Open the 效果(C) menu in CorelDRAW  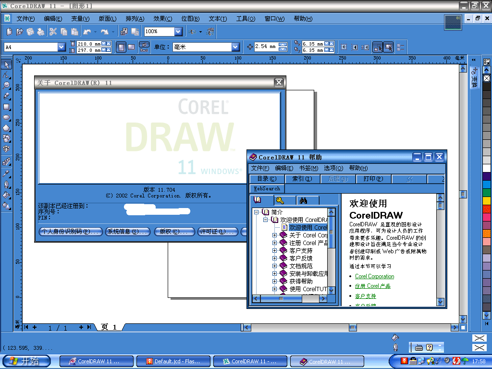[x=162, y=19]
